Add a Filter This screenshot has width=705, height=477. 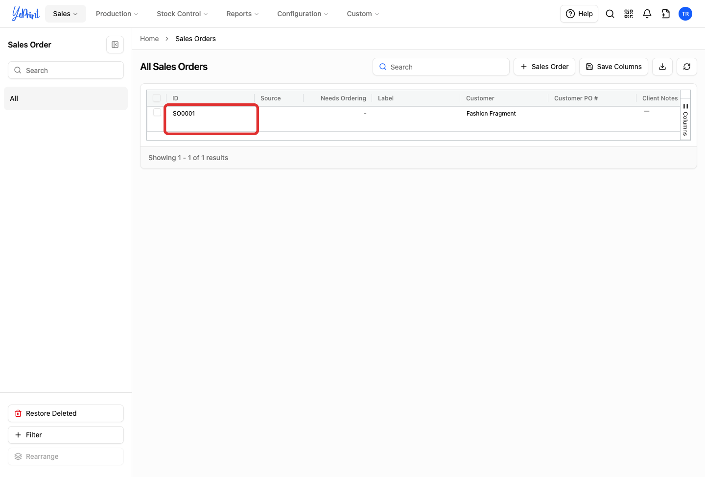[x=66, y=435]
